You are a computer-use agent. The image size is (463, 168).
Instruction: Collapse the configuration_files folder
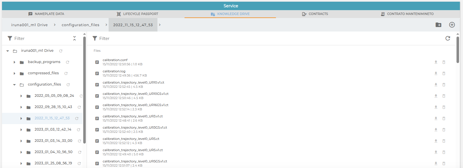(14, 85)
